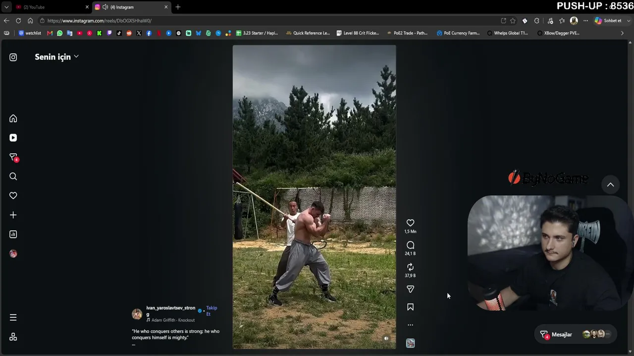Open the X (Twitter) bookmark icon
This screenshot has width=634, height=356.
pos(139,33)
